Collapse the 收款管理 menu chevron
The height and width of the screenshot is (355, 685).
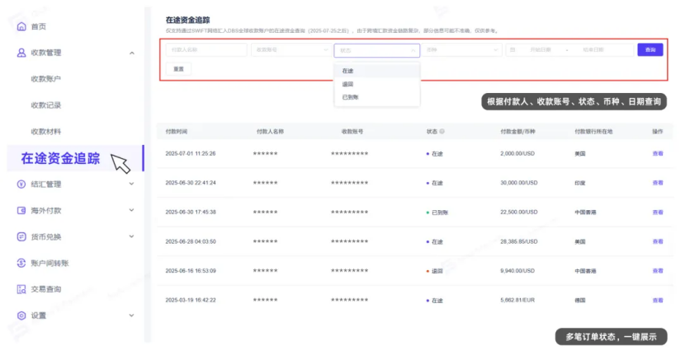(x=132, y=53)
